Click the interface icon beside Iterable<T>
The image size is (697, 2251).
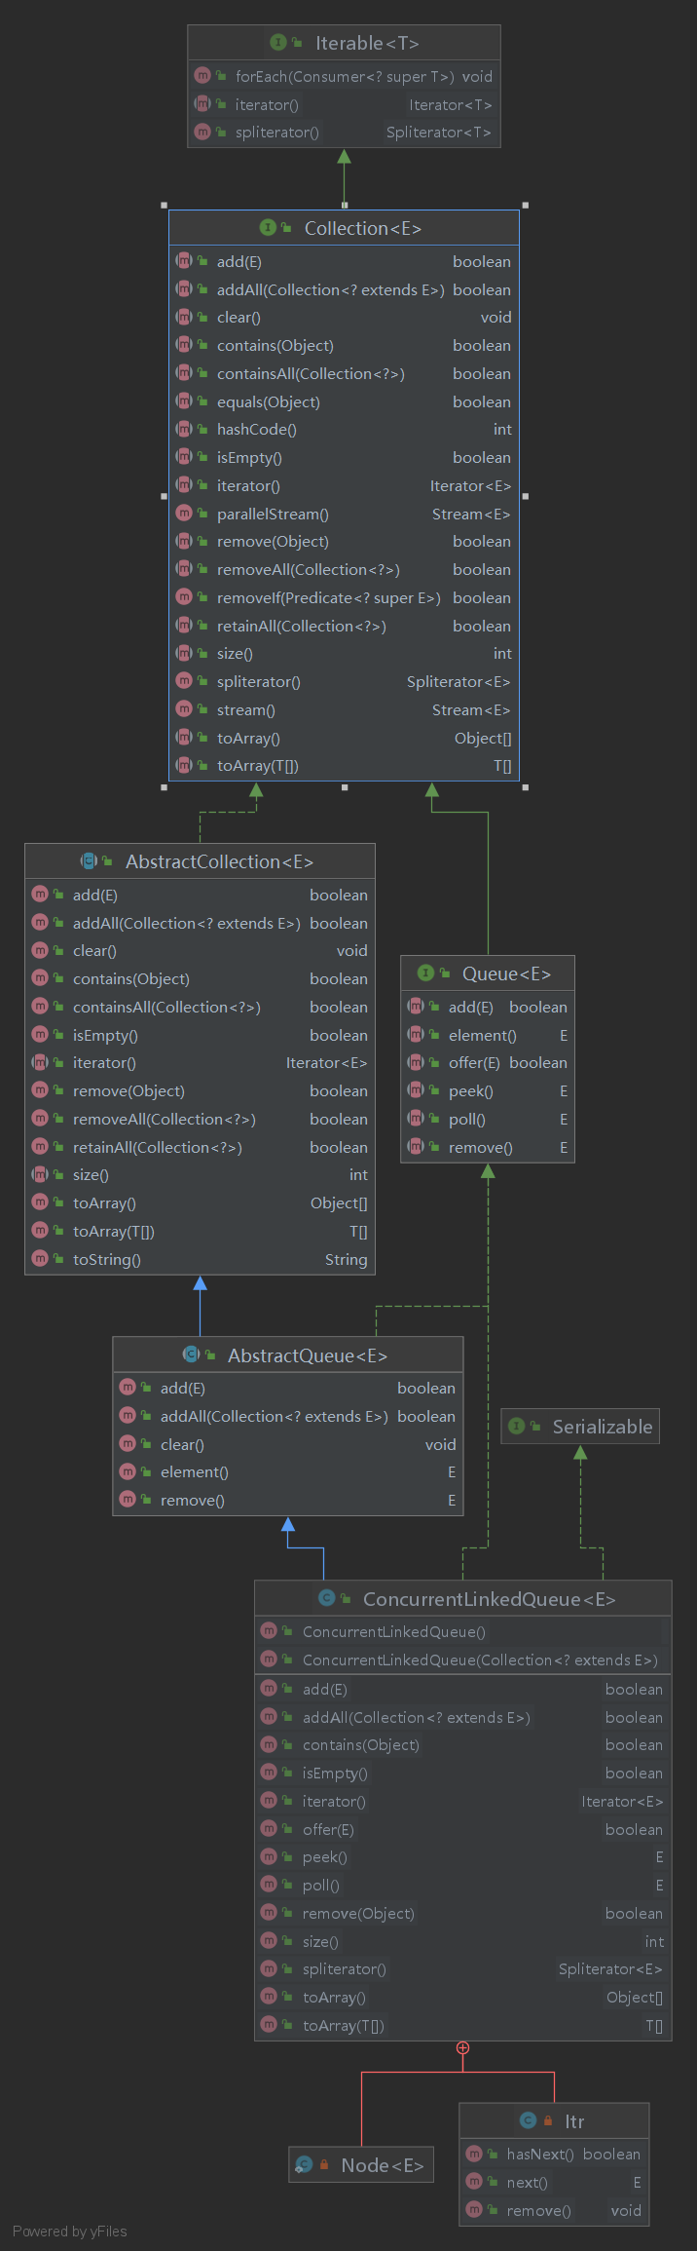pyautogui.click(x=277, y=43)
